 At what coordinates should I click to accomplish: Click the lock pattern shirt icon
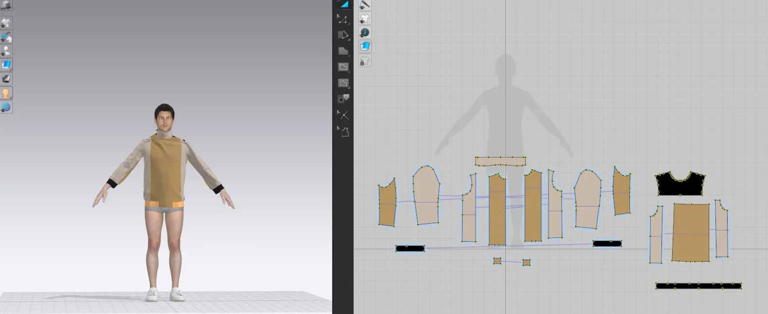pyautogui.click(x=365, y=61)
